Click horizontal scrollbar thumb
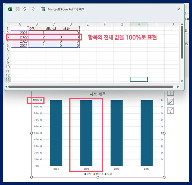The image size is (192, 185). coord(91,86)
